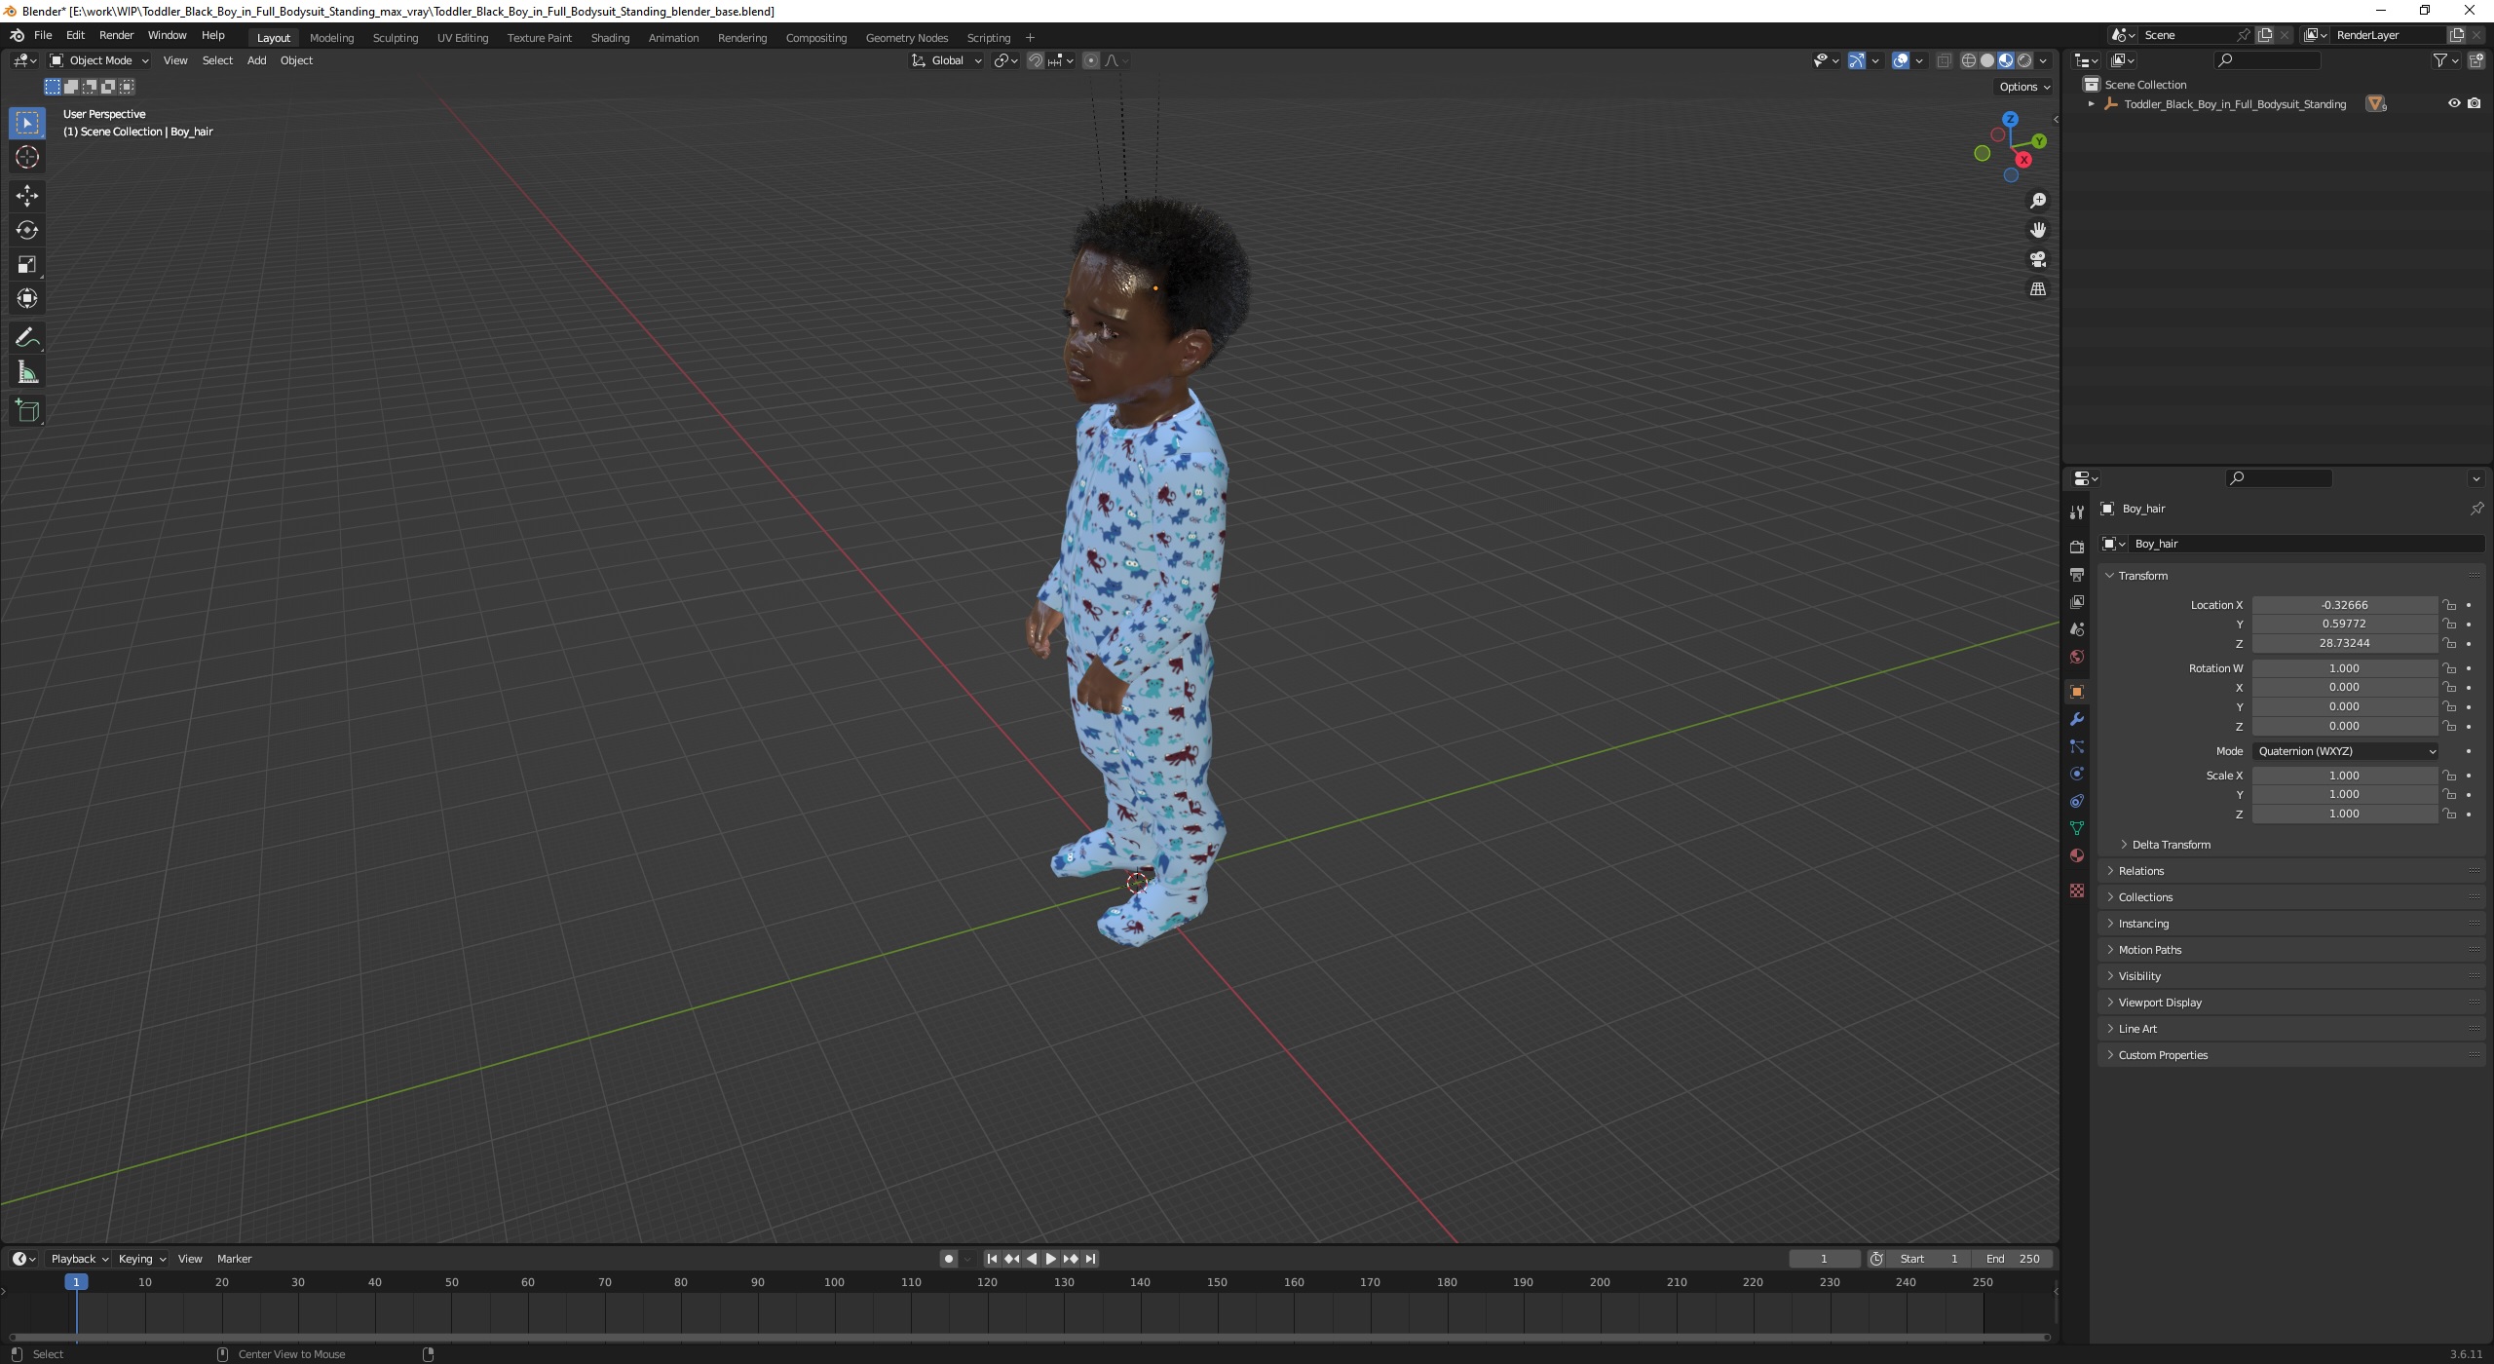Click the Add Cube tool icon
Image resolution: width=2494 pixels, height=1364 pixels.
click(26, 411)
